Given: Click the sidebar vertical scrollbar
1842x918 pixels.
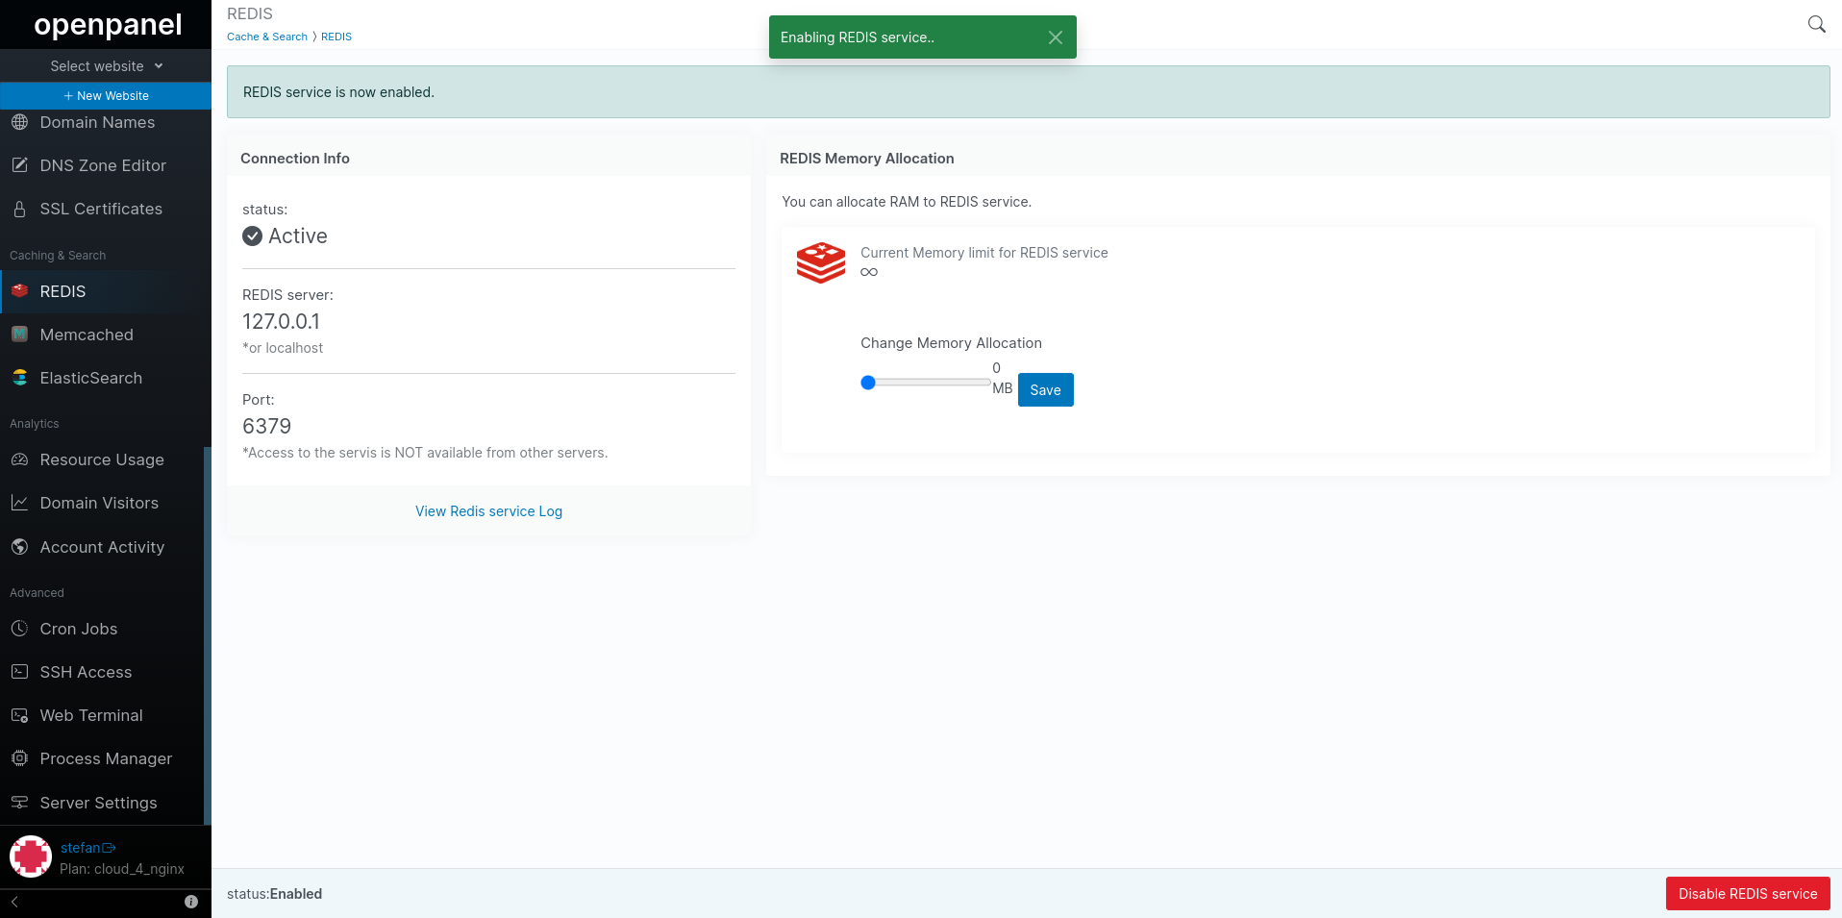Looking at the screenshot, I should [x=208, y=634].
